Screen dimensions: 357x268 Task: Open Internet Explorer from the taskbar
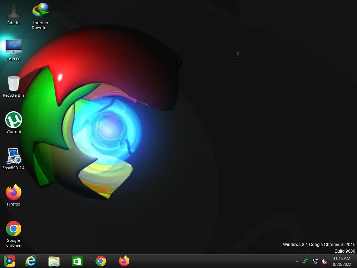pos(31,261)
